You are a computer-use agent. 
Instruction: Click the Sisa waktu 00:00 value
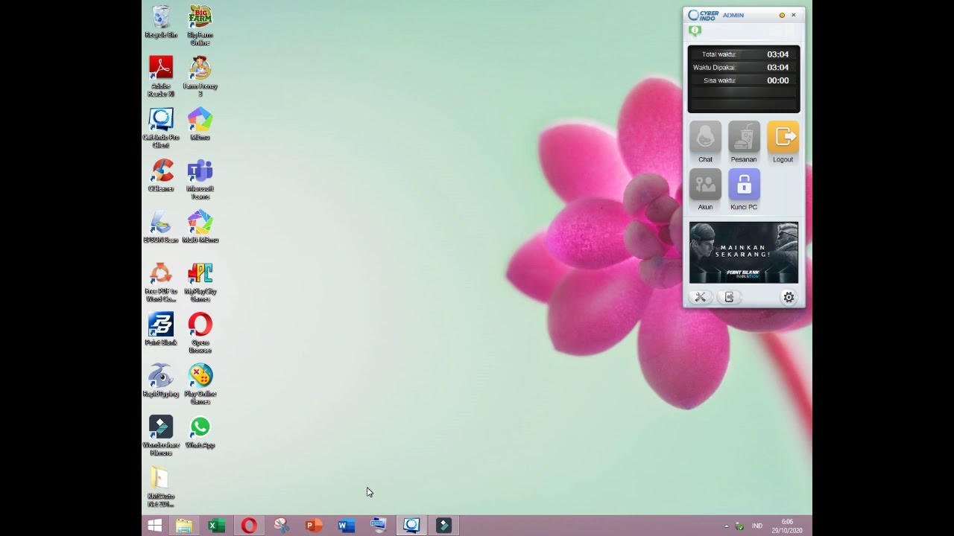click(778, 80)
